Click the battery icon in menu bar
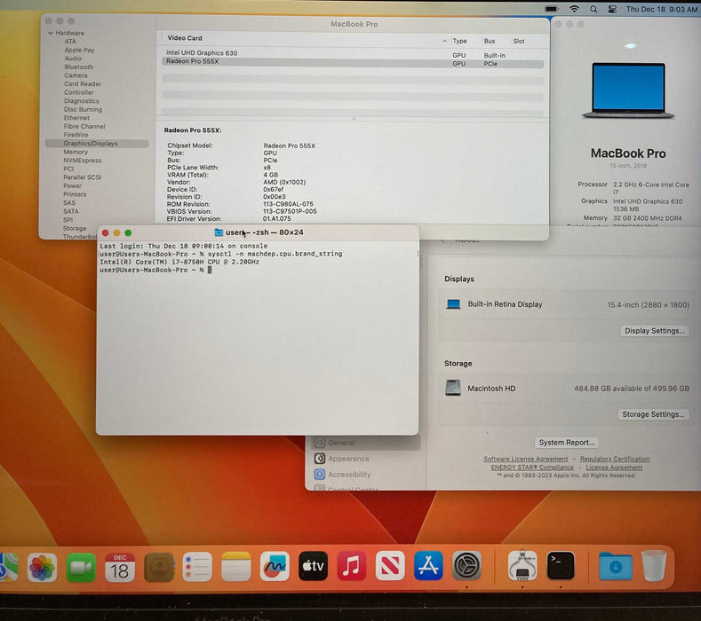This screenshot has height=621, width=701. (552, 9)
